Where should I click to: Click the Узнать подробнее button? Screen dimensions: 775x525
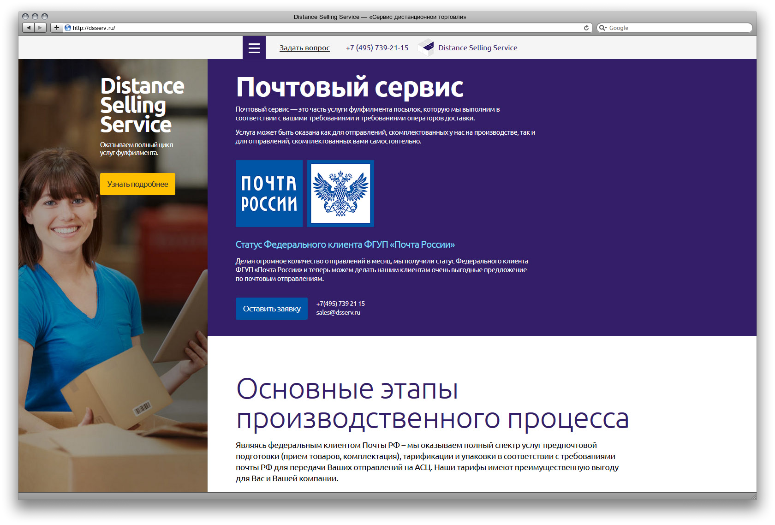point(137,184)
